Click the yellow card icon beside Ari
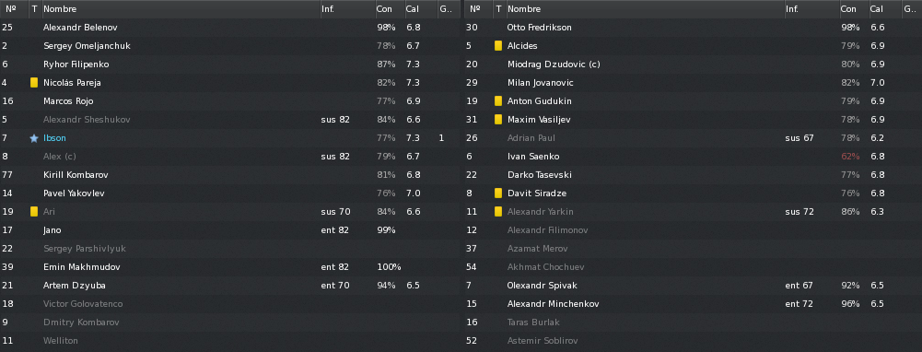Image resolution: width=922 pixels, height=352 pixels. [x=34, y=211]
